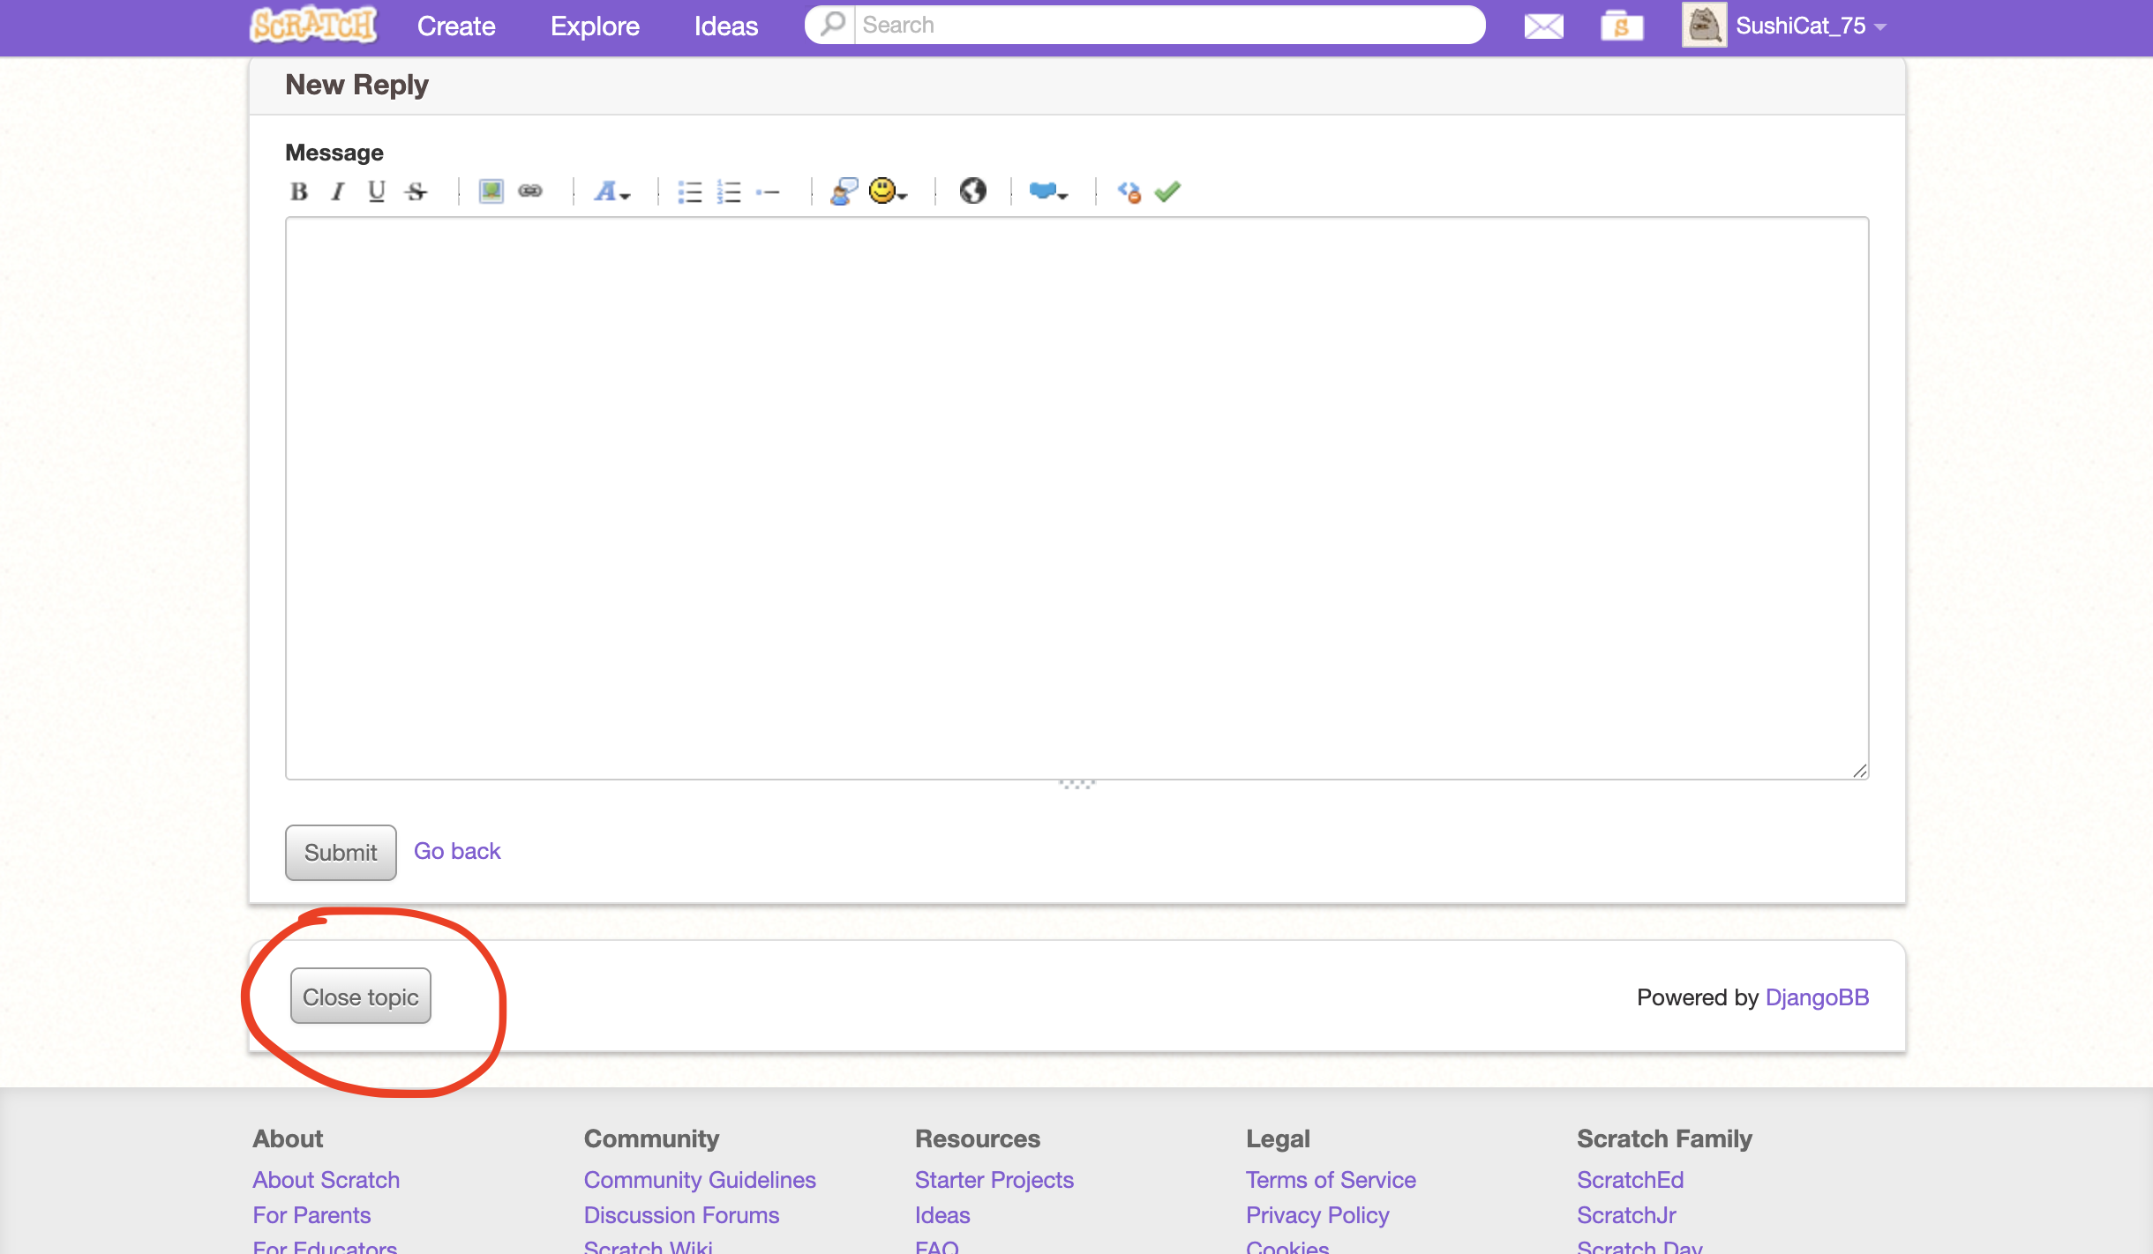Click the Go back link

click(x=457, y=851)
